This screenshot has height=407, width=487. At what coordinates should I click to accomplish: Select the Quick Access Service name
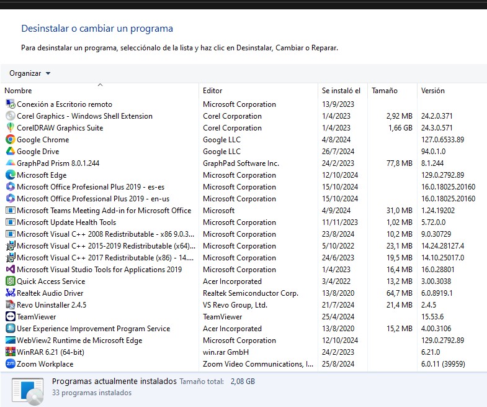[x=51, y=281]
